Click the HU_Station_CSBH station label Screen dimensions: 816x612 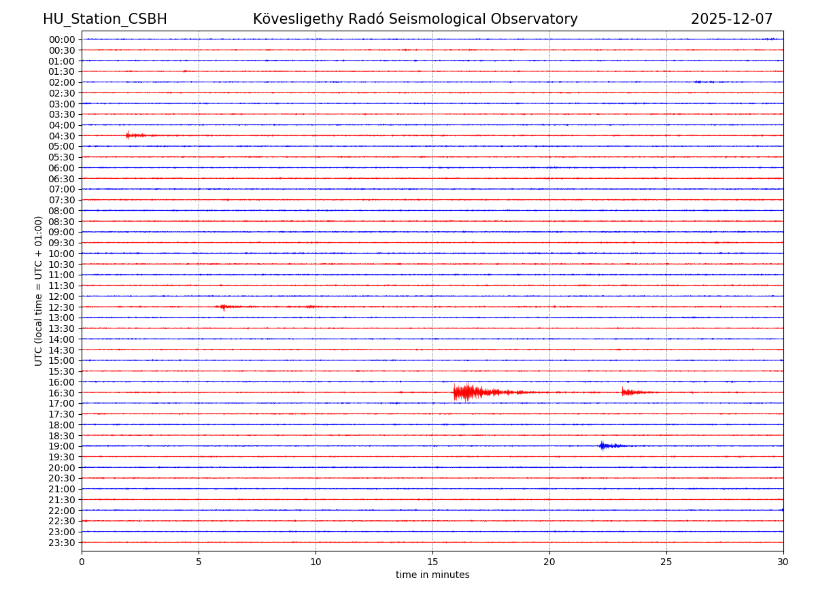click(x=105, y=20)
